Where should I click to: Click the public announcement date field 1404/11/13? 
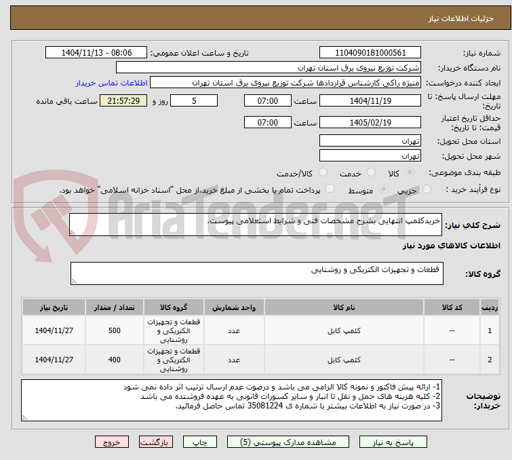pyautogui.click(x=96, y=53)
